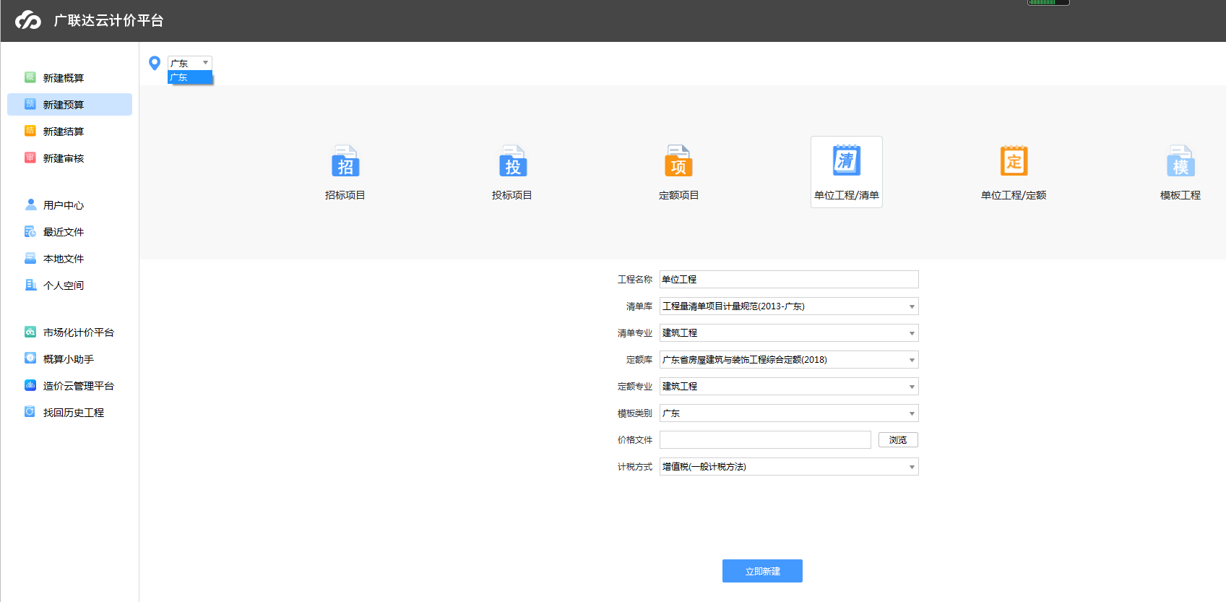Click the 广联达云计价平台 cloud logo

click(28, 20)
